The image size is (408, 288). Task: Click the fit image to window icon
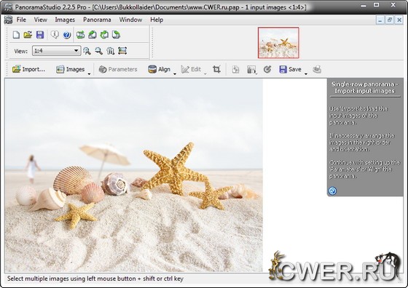pos(122,51)
